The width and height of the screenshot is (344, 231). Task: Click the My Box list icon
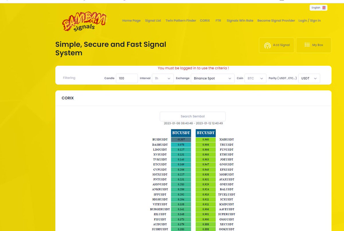tap(307, 45)
